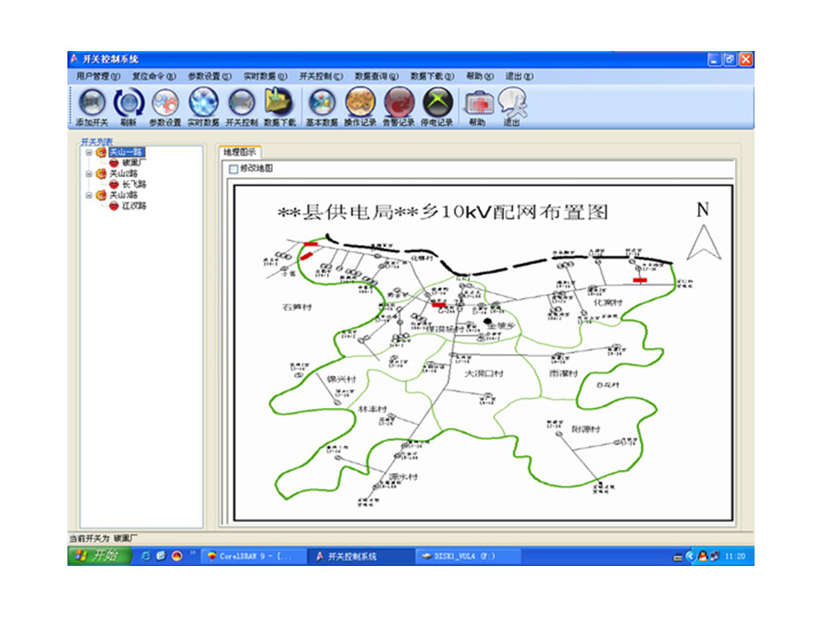The image size is (822, 617).
Task: Select 碳黑厂 in the switch list
Action: (x=134, y=163)
